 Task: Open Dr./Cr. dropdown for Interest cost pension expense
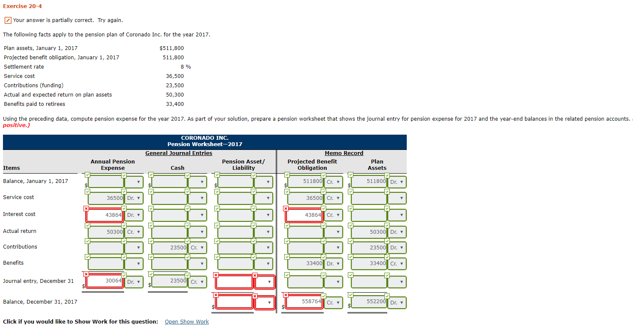(x=134, y=215)
